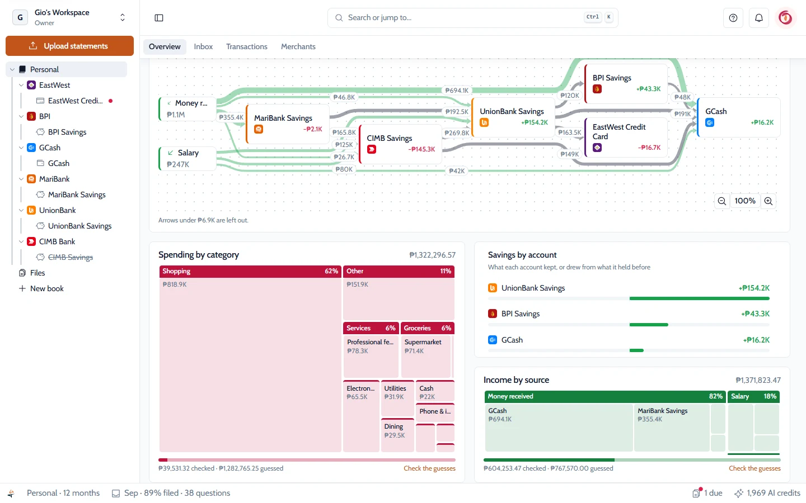Click the Personal · 12 months status

pyautogui.click(x=63, y=493)
